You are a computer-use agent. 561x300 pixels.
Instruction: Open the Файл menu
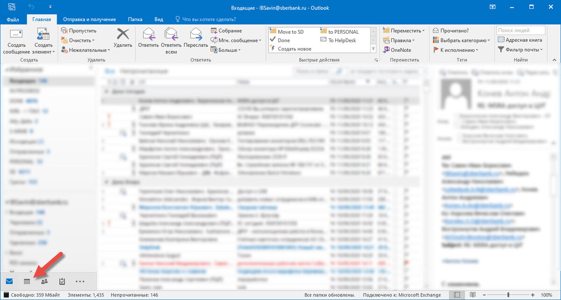[x=13, y=19]
